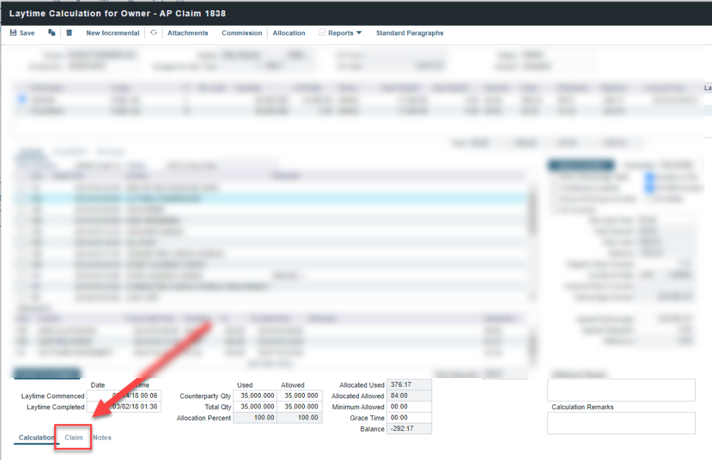Click the Minimum Allowed field

point(409,406)
